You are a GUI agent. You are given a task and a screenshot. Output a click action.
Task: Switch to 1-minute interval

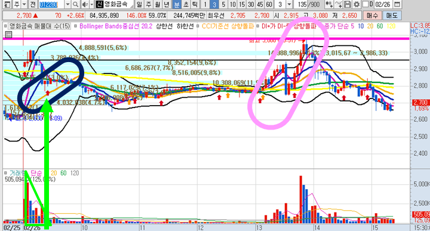pos(205,4)
